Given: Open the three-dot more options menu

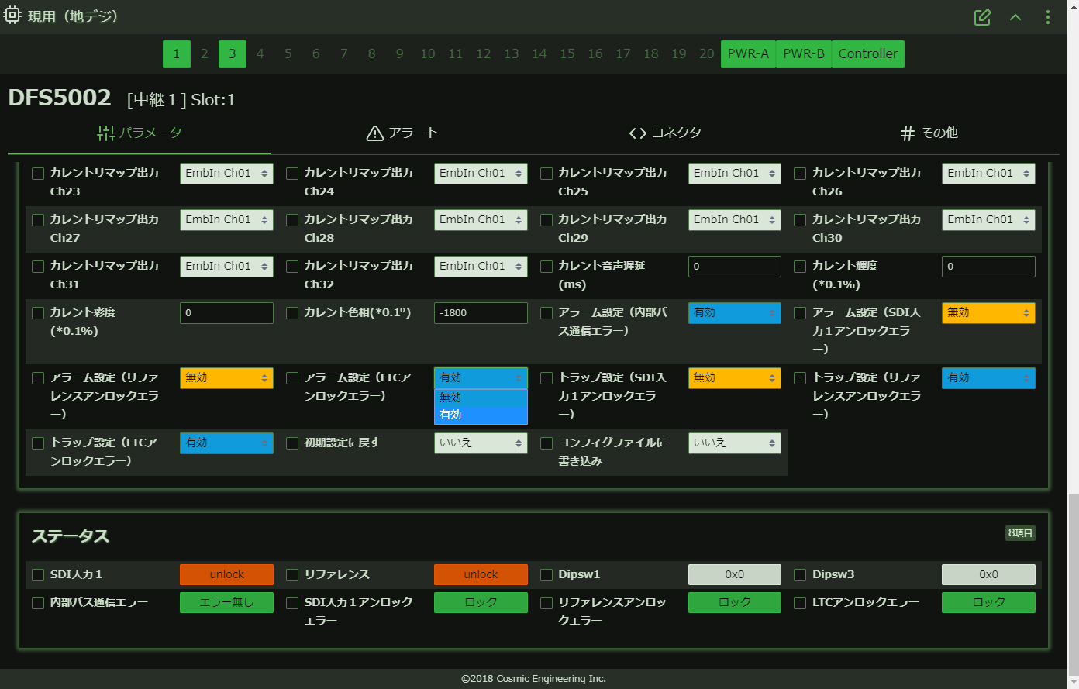Looking at the screenshot, I should (1048, 17).
